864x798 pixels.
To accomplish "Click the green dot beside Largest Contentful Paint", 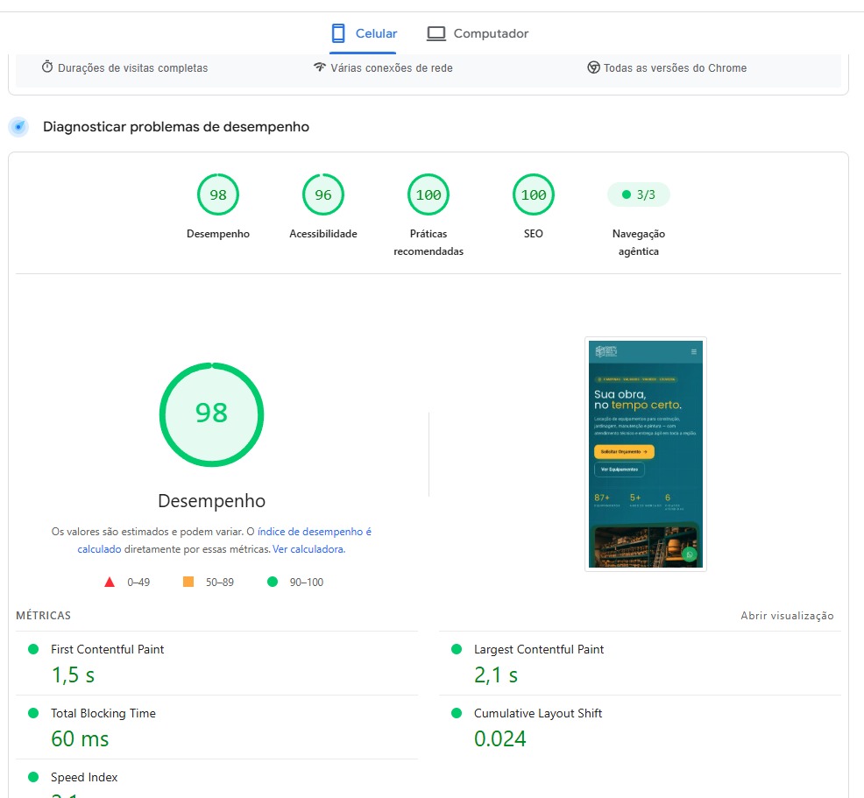I will pyautogui.click(x=457, y=649).
